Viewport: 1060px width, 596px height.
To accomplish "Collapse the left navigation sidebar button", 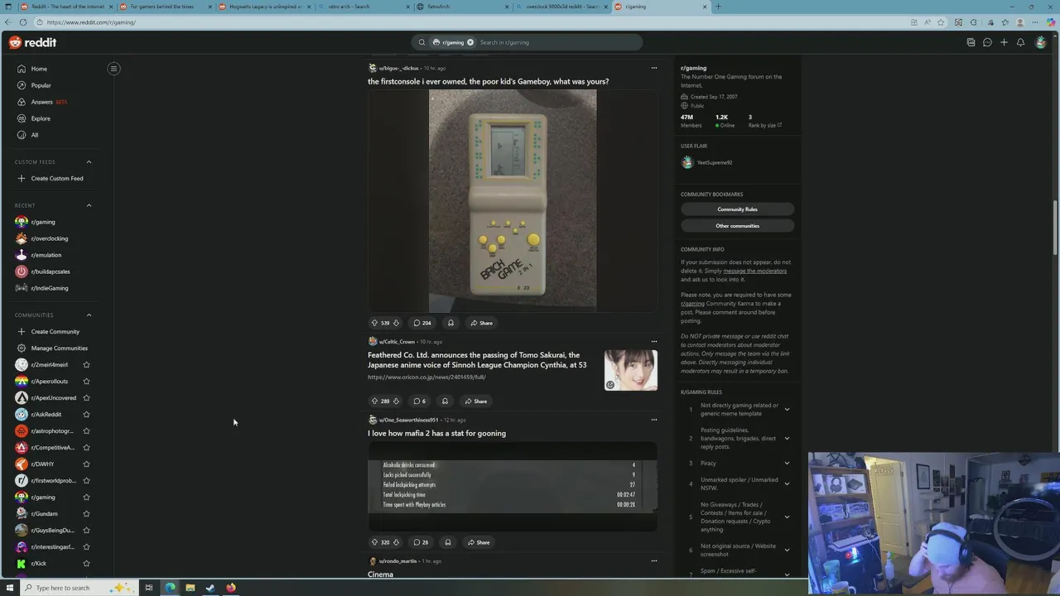I will coord(113,69).
